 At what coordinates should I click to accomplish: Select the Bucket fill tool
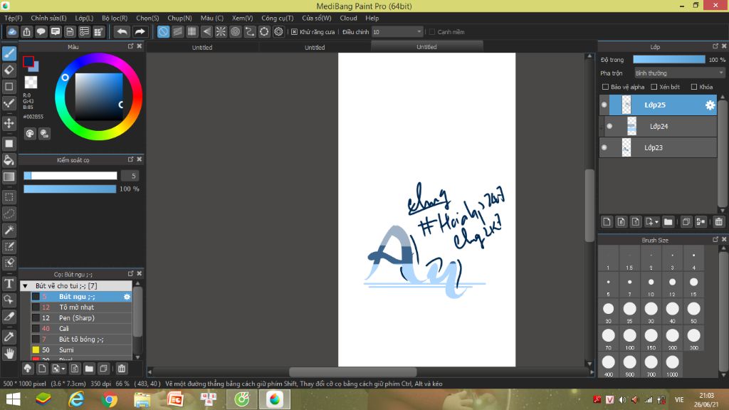pyautogui.click(x=9, y=160)
